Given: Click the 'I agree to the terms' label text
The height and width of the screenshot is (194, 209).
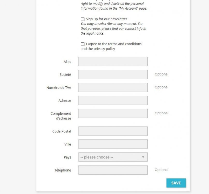Looking at the screenshot, I should click(114, 44).
